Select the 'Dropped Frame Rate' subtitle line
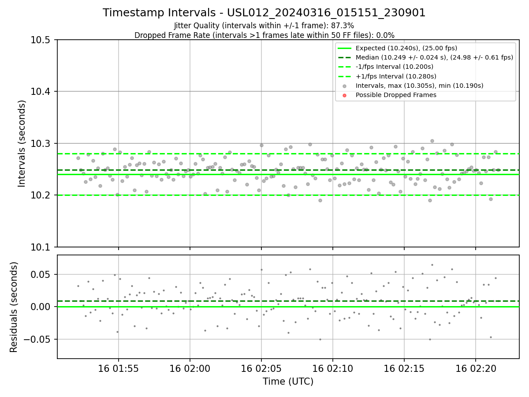This screenshot has width=529, height=397. point(264,35)
